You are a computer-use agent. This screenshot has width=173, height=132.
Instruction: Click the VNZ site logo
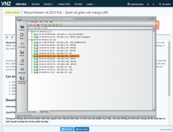pyautogui.click(x=6, y=4)
